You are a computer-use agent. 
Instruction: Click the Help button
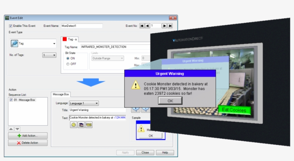pyautogui.click(x=165, y=152)
